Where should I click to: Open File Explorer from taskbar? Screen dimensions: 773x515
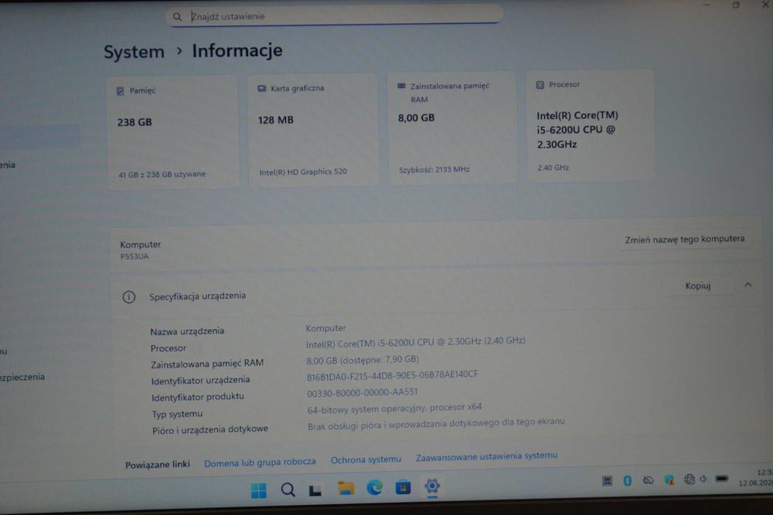[x=346, y=488]
